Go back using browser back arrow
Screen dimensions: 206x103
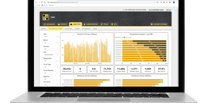pyautogui.click(x=36, y=2)
